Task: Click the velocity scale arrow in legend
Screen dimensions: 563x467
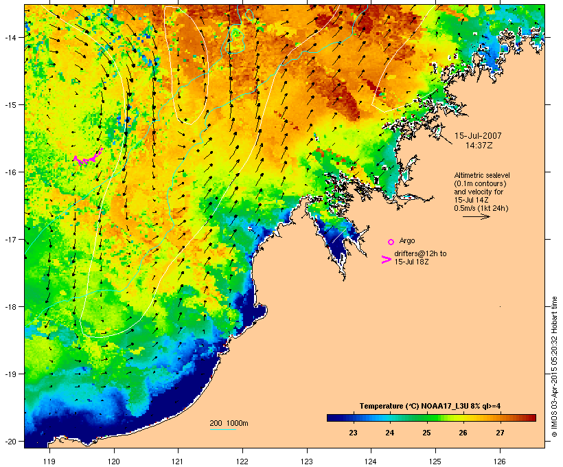Action: pos(476,216)
